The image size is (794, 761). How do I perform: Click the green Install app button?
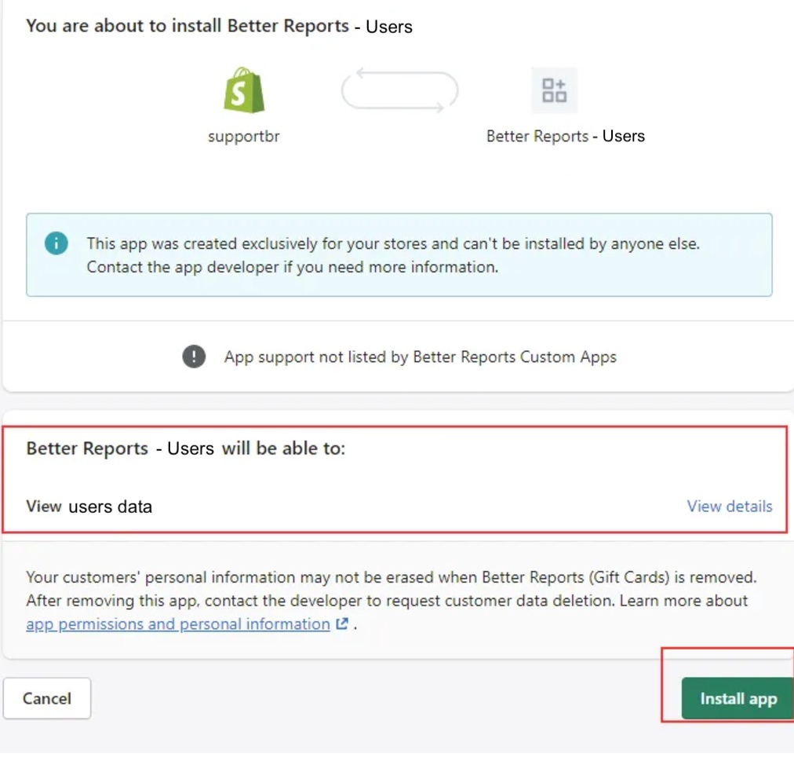tap(738, 698)
